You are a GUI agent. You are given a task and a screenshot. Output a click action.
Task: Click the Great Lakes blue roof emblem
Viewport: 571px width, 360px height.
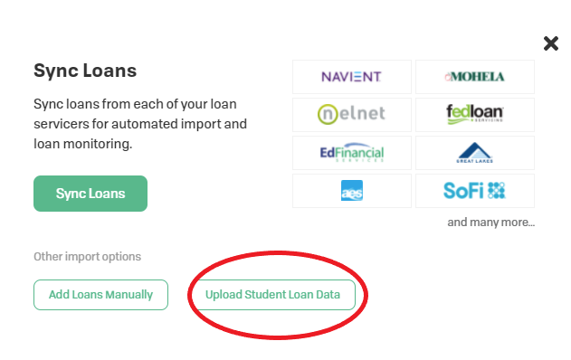[475, 150]
